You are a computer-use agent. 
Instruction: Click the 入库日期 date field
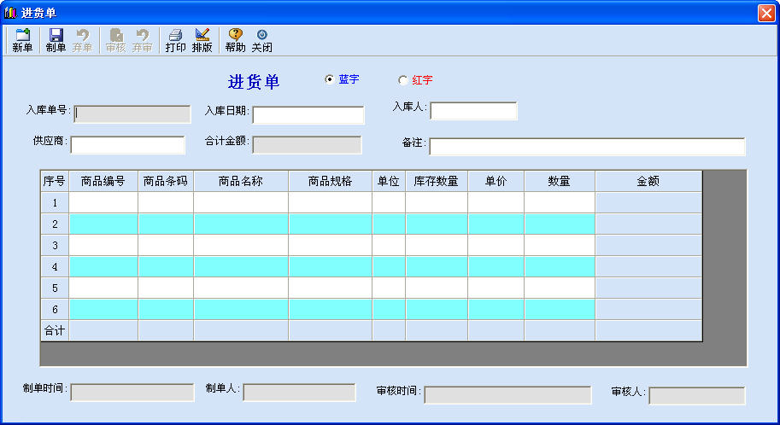click(x=308, y=115)
